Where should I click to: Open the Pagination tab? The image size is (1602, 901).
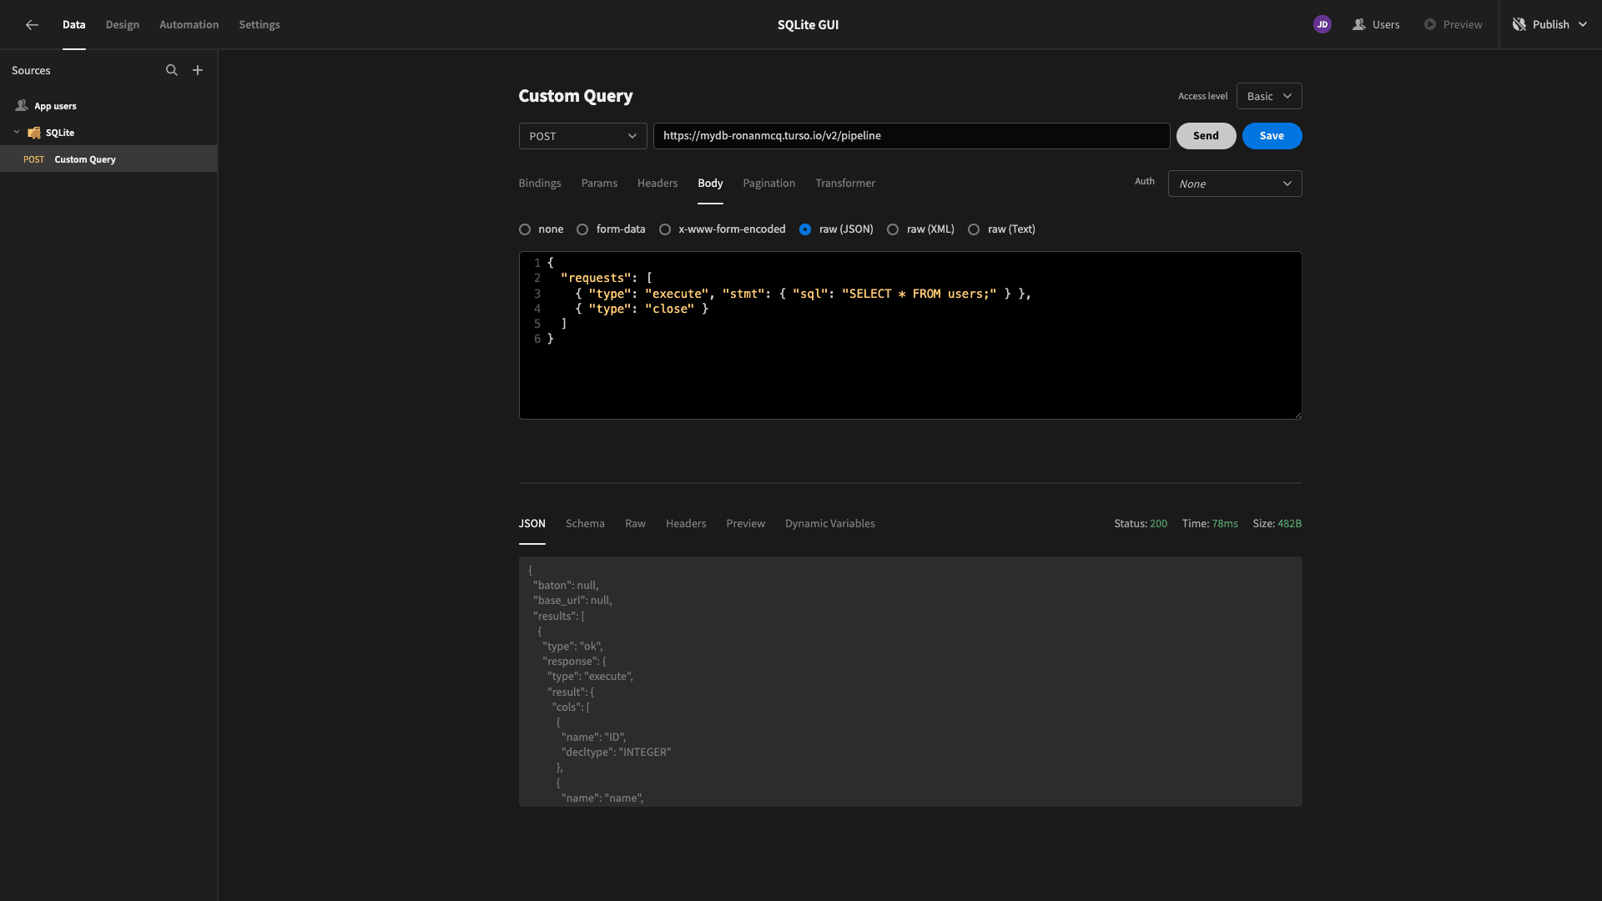769,184
